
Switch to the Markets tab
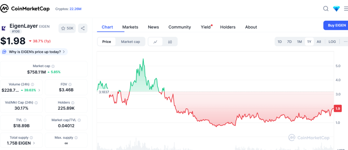pos(130,27)
